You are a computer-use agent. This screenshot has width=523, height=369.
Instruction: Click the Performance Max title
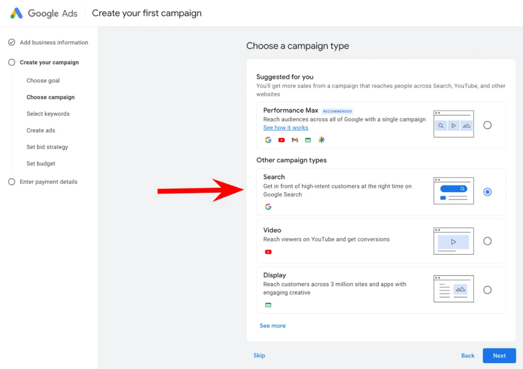(291, 110)
